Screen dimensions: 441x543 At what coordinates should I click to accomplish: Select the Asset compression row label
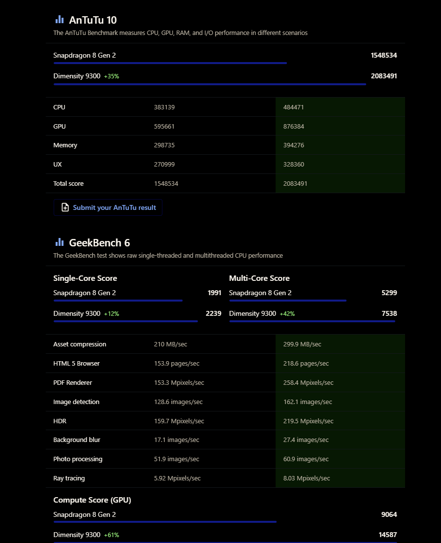pyautogui.click(x=80, y=344)
